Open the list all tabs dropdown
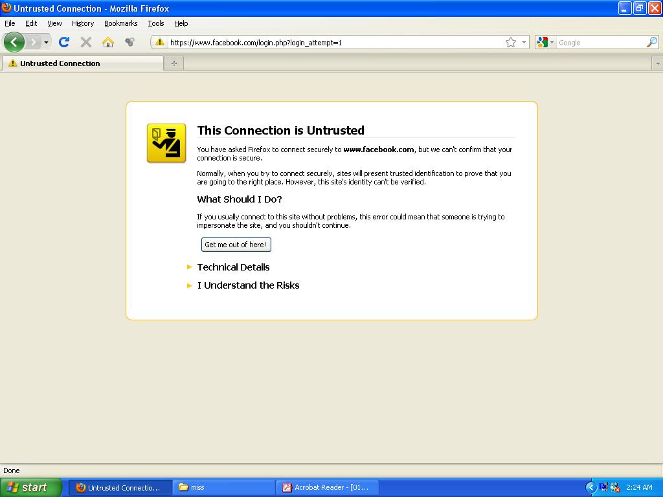This screenshot has width=663, height=497. coord(657,63)
